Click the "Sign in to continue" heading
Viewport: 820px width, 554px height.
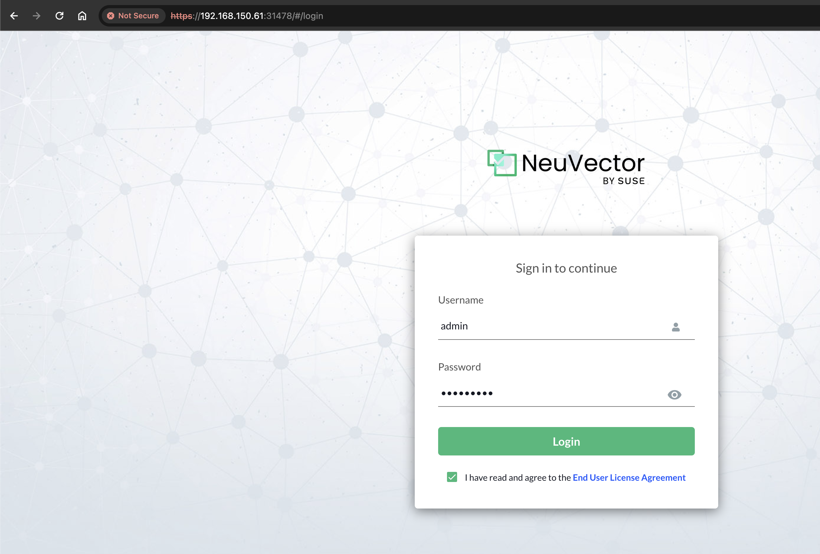(566, 268)
